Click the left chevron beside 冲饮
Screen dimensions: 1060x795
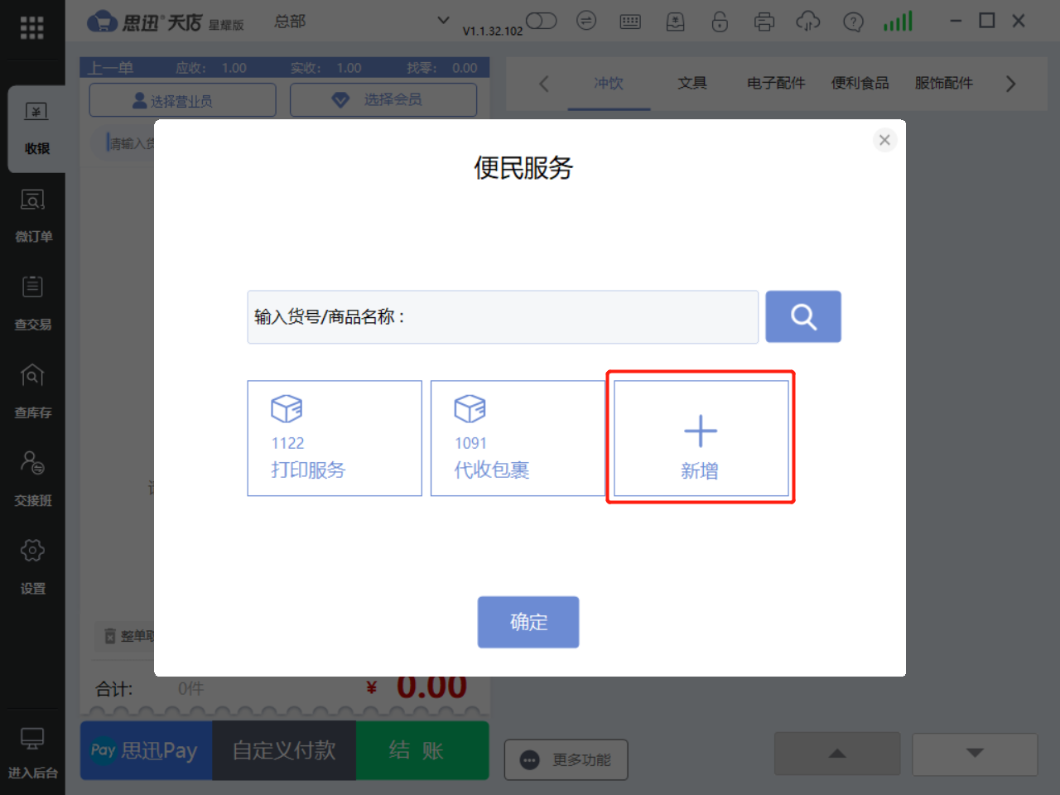pyautogui.click(x=544, y=84)
